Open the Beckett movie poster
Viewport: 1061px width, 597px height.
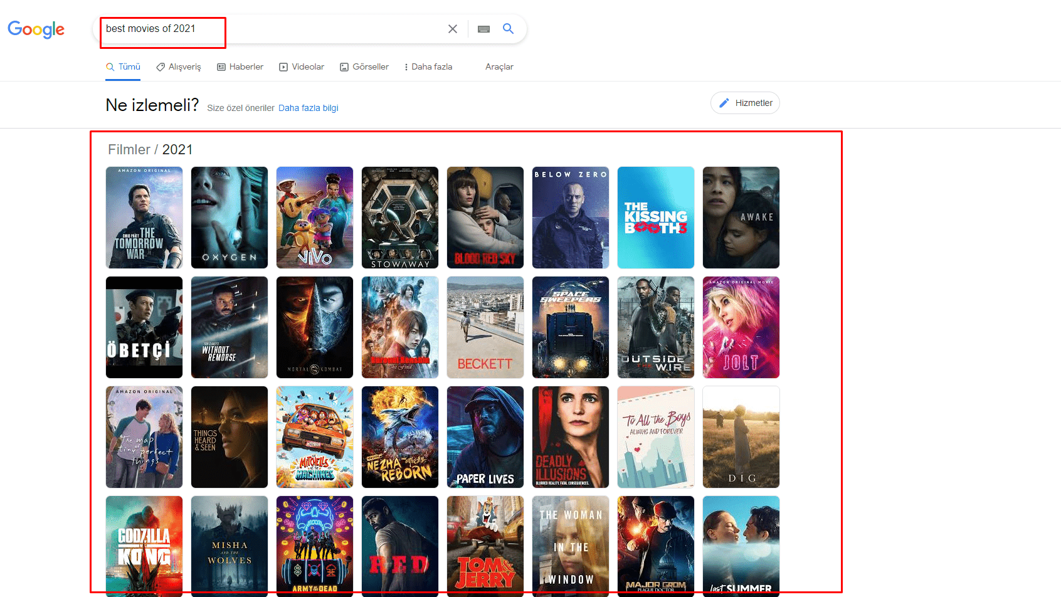[x=485, y=327]
